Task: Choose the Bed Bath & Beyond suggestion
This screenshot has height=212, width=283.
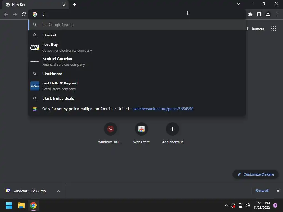Action: point(137,86)
